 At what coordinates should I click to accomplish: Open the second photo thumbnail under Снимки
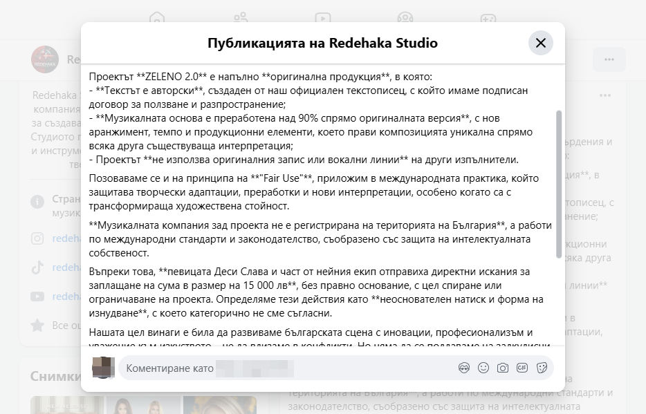click(143, 405)
